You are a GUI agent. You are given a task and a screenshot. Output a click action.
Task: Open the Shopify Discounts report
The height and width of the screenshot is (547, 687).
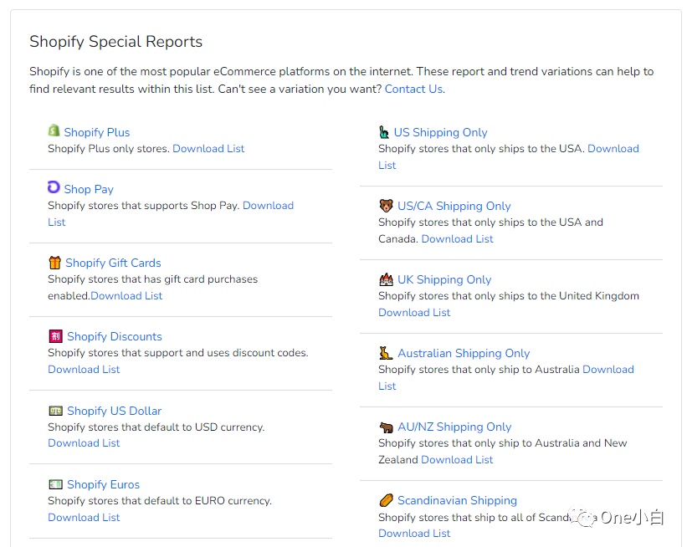115,336
